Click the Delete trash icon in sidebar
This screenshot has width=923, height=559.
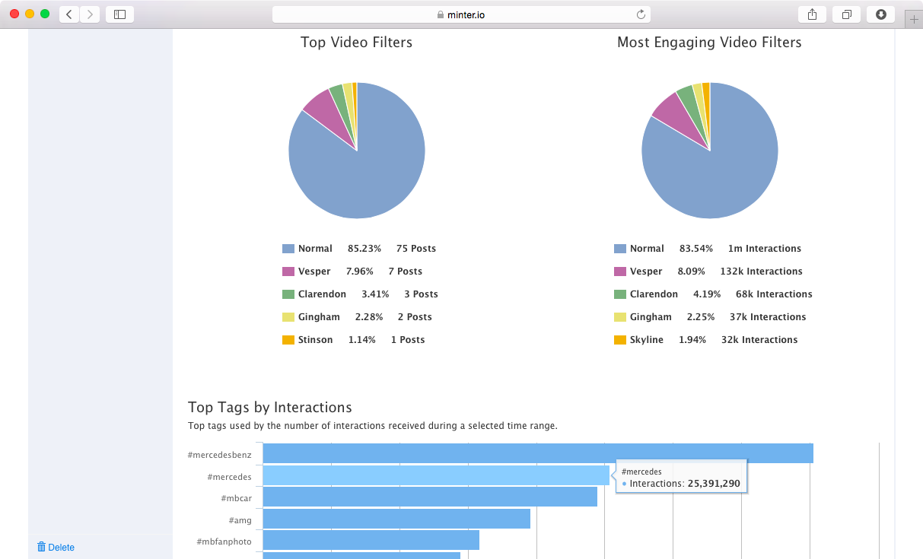click(x=42, y=547)
